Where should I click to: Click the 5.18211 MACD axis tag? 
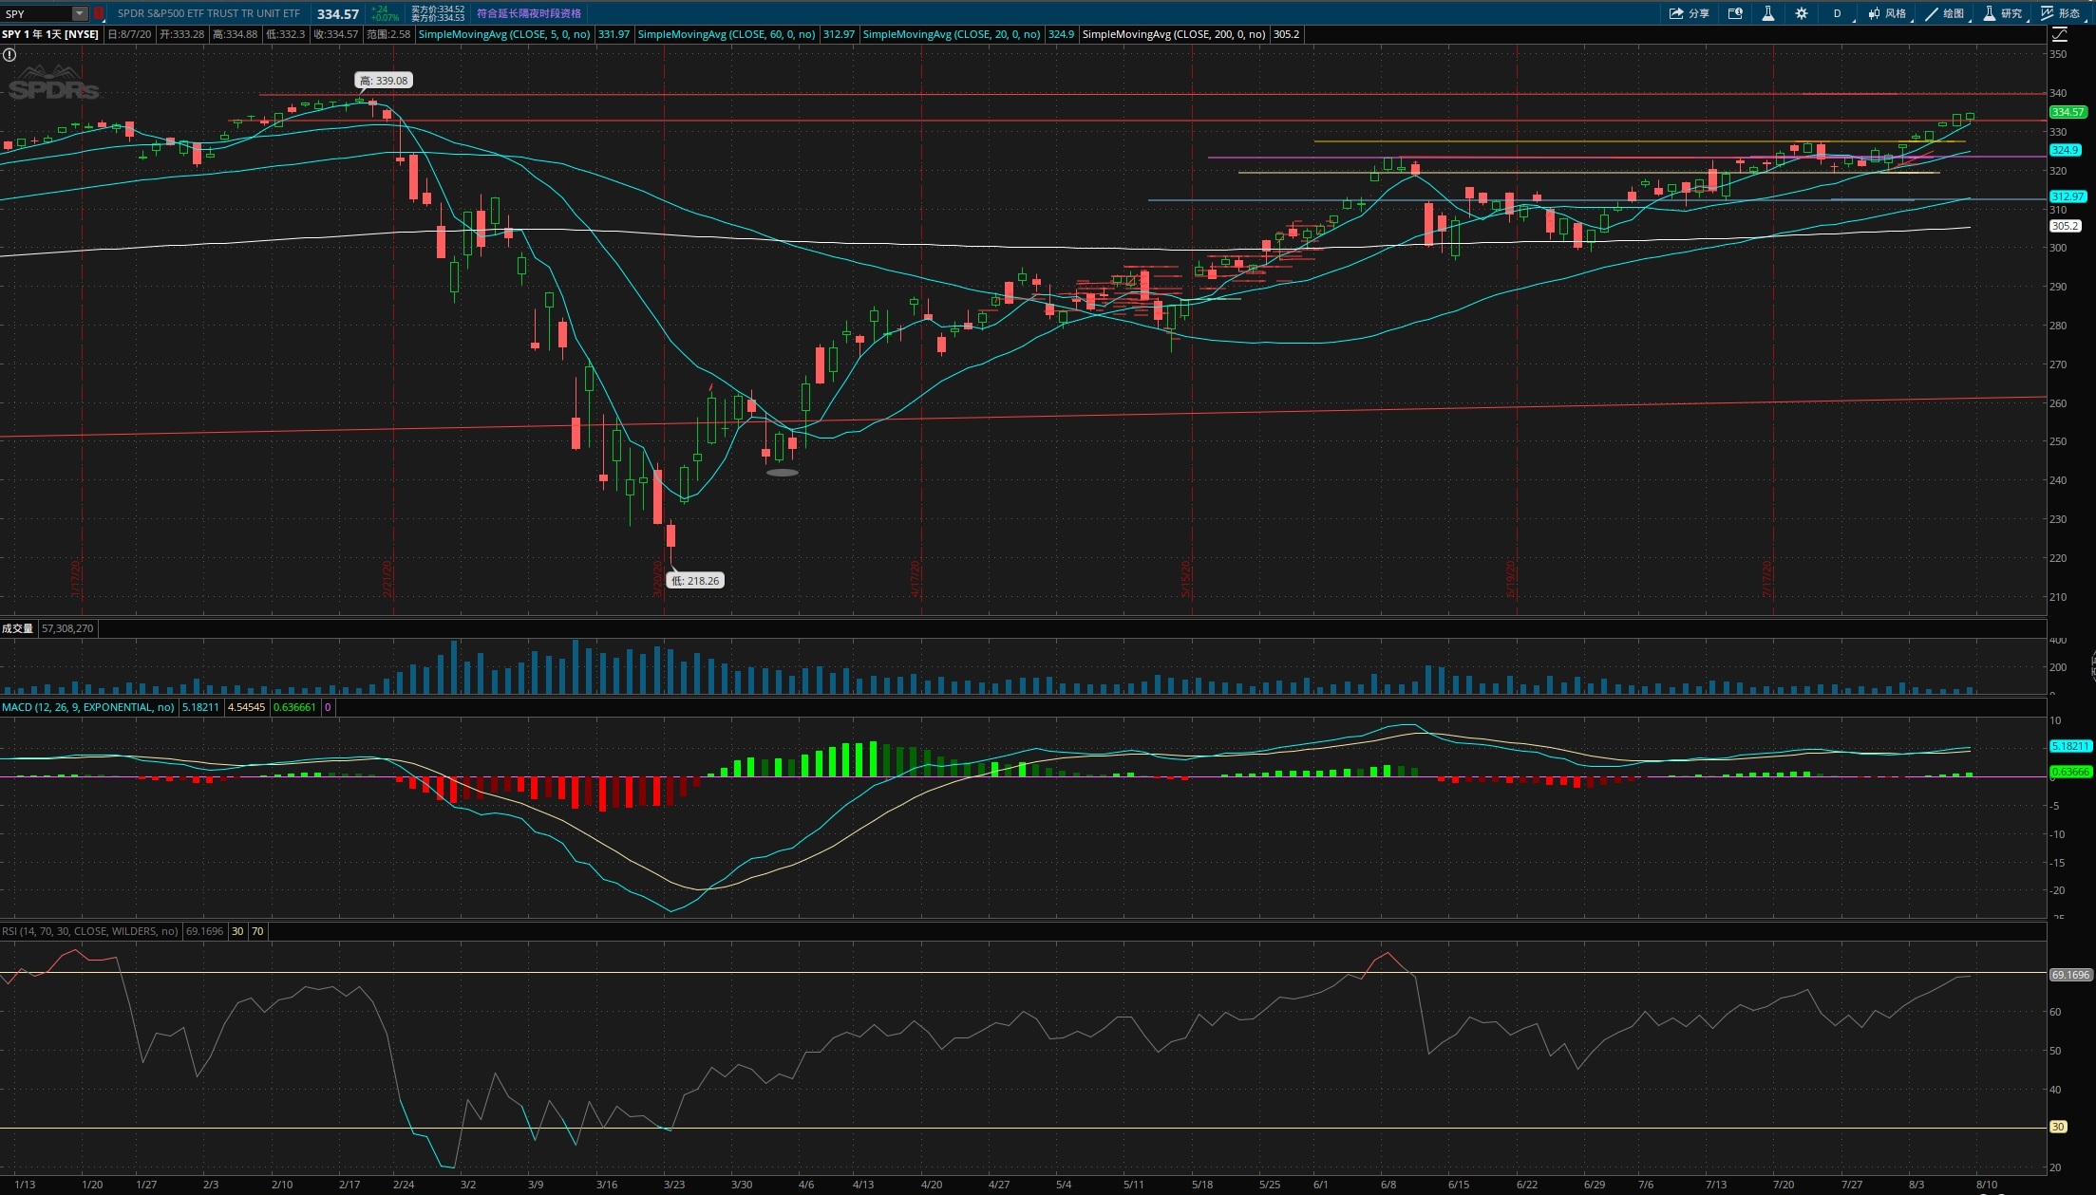(x=2070, y=746)
